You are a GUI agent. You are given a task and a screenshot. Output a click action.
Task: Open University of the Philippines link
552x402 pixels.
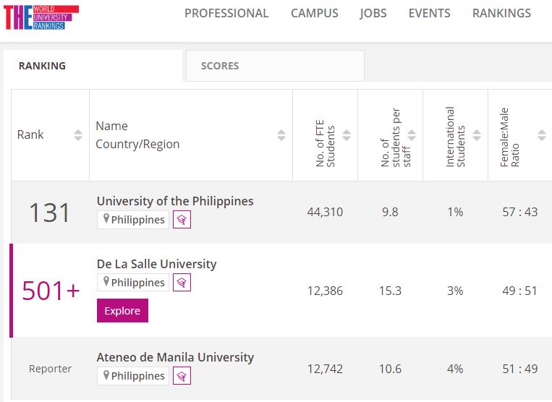coord(175,201)
